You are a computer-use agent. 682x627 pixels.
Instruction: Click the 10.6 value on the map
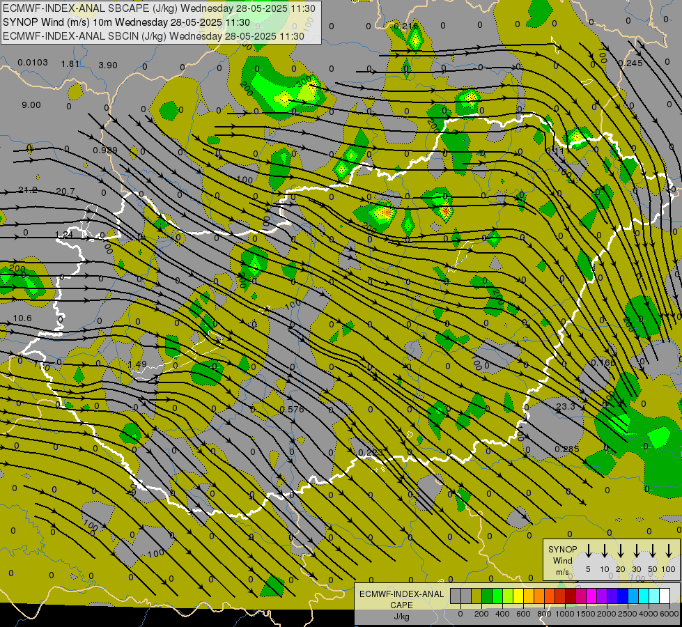point(22,318)
